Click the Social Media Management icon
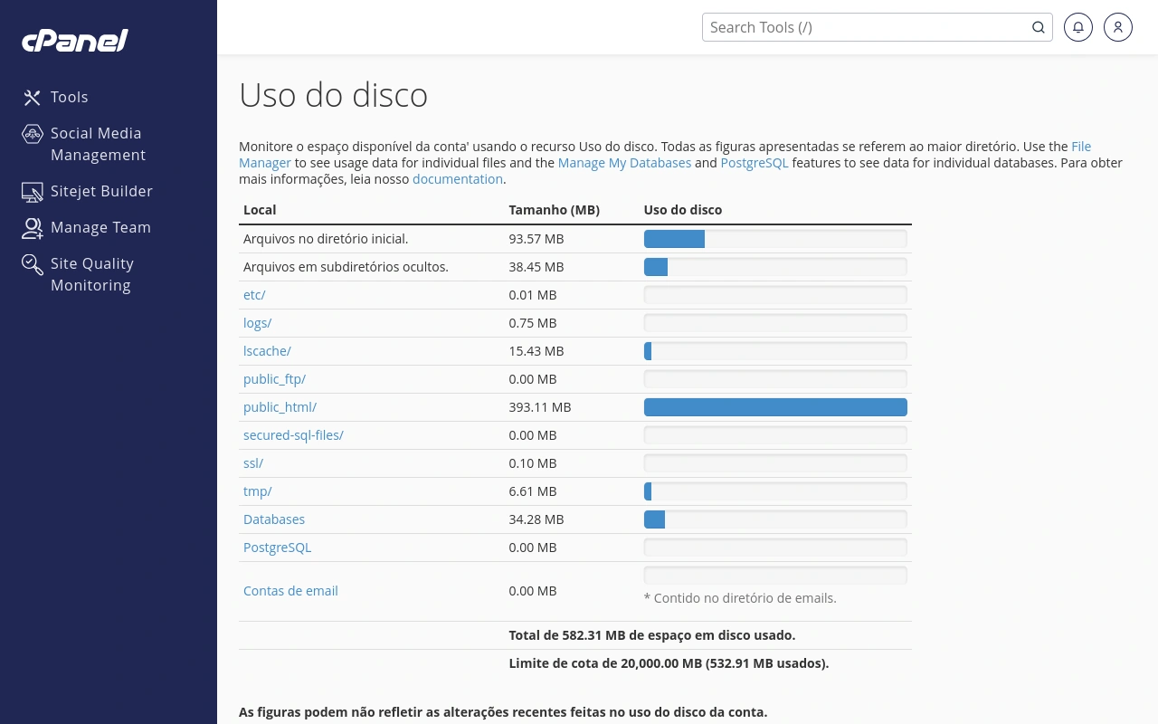 [33, 133]
